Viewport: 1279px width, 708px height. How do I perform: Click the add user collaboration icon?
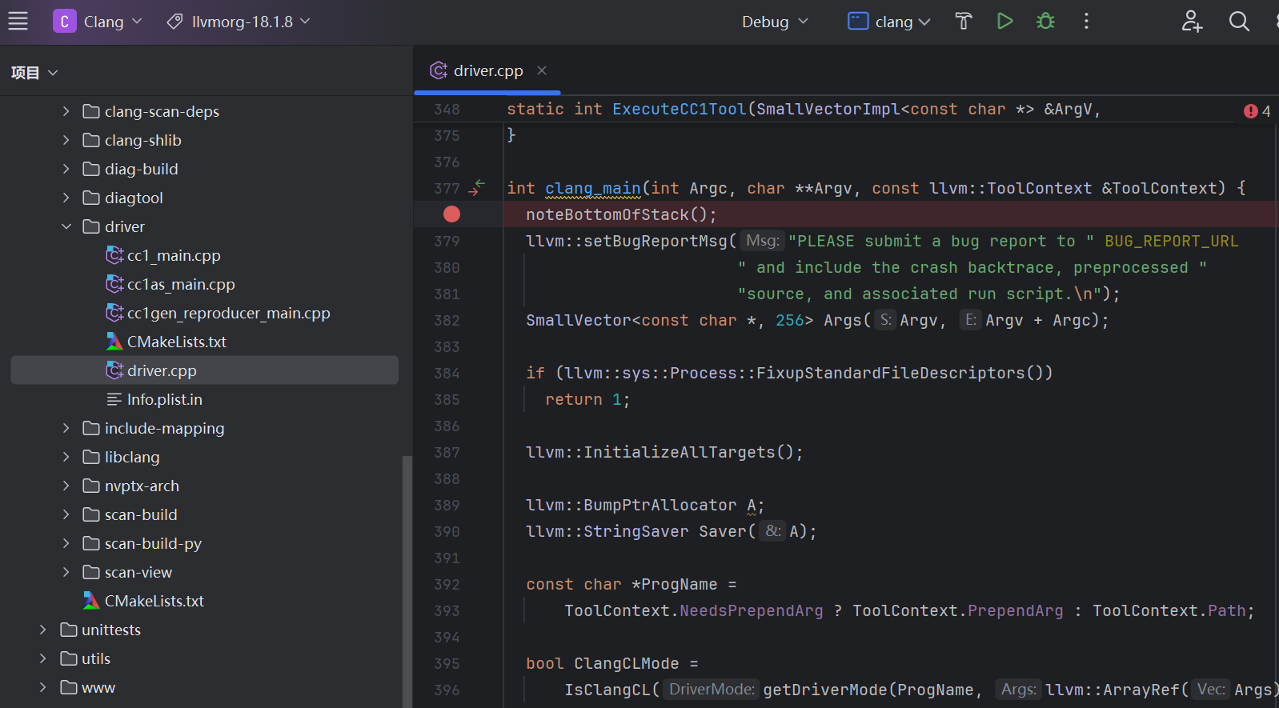click(1192, 22)
